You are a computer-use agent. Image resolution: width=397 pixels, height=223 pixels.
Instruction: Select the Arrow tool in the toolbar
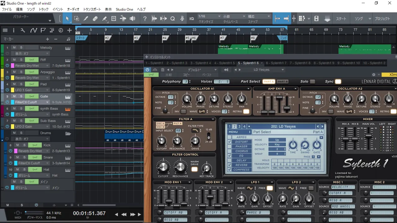point(67,19)
